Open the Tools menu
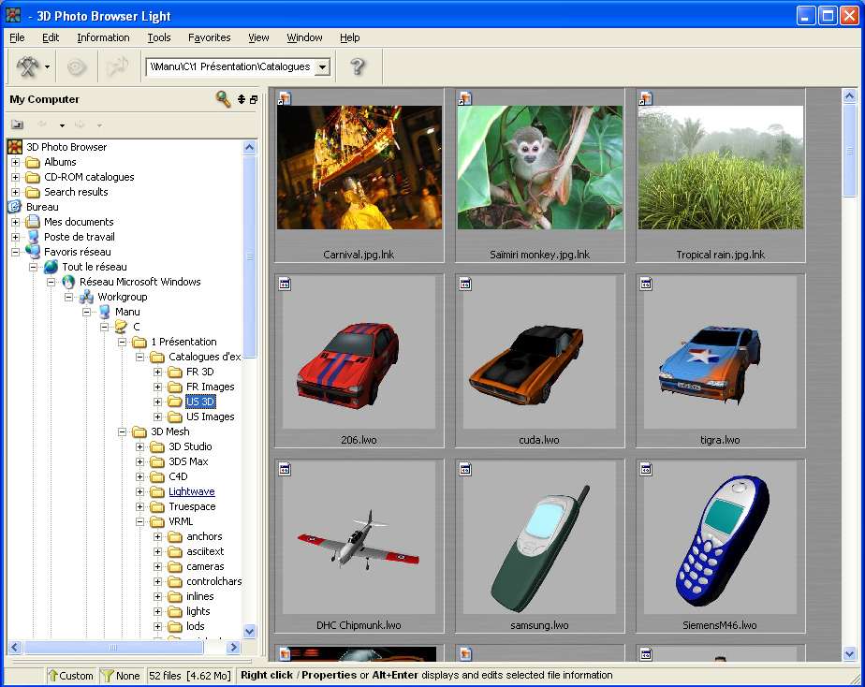This screenshot has width=865, height=687. tap(159, 37)
